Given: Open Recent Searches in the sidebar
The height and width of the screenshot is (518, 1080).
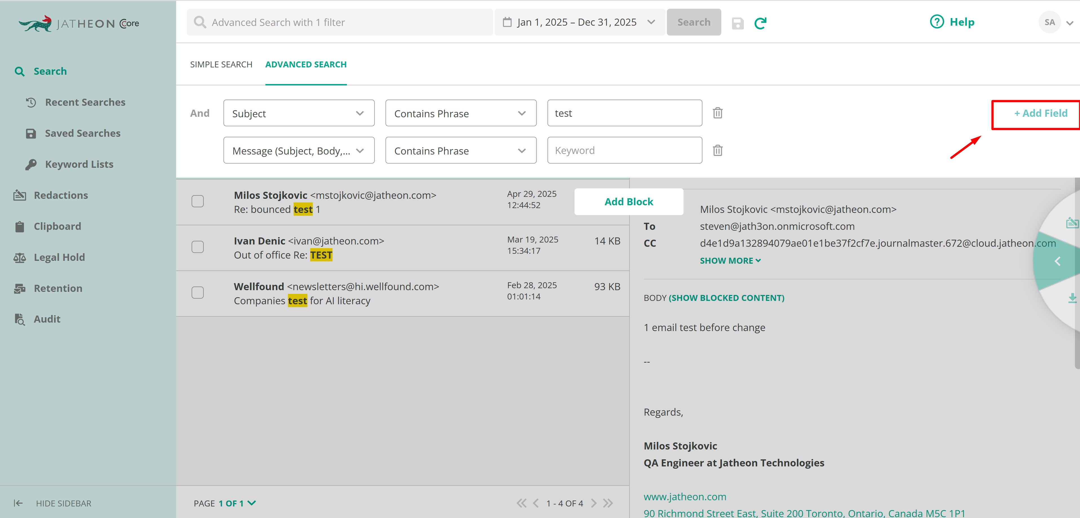Looking at the screenshot, I should click(85, 102).
